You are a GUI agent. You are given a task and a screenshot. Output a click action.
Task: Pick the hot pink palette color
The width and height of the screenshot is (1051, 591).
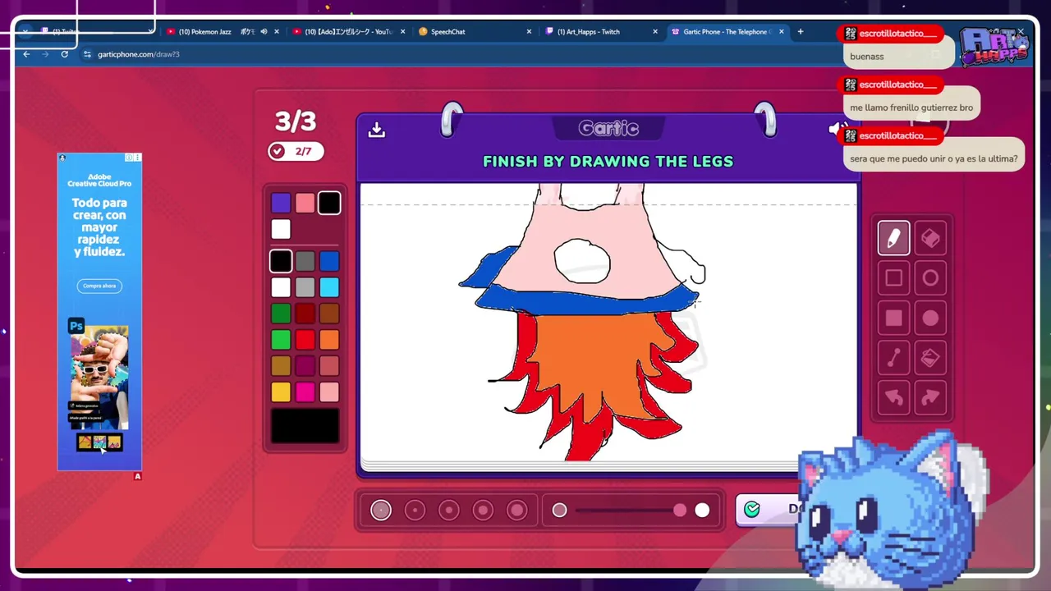pos(305,392)
